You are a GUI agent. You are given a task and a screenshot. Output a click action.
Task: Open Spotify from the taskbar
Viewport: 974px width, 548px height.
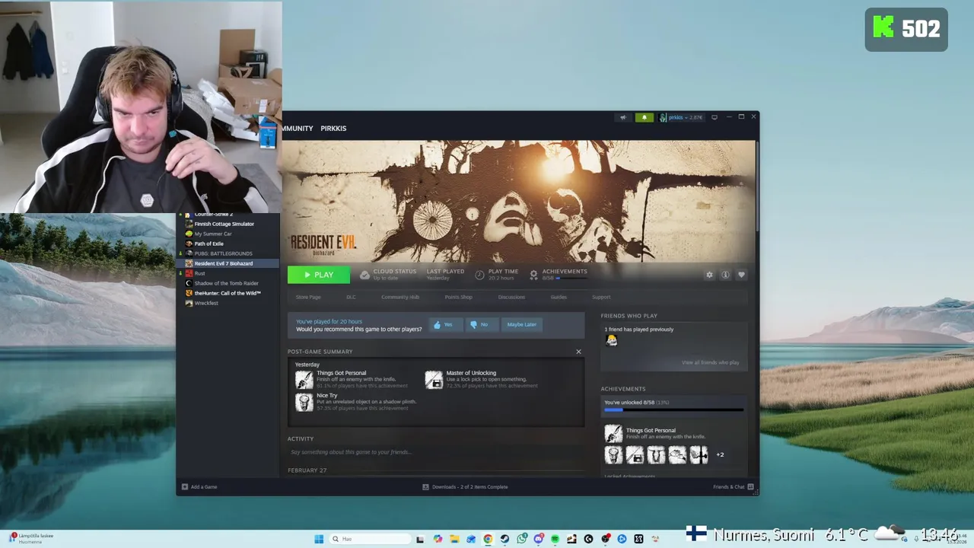555,539
